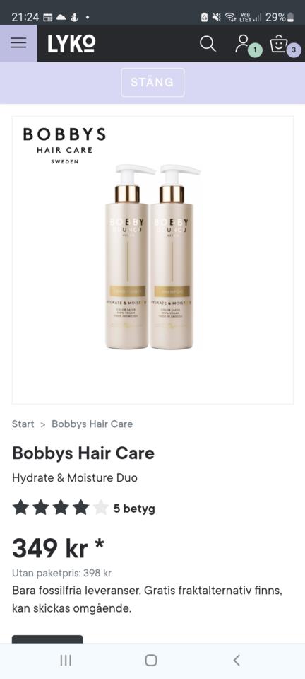
Task: Tap the dark button below delivery text
Action: click(47, 639)
